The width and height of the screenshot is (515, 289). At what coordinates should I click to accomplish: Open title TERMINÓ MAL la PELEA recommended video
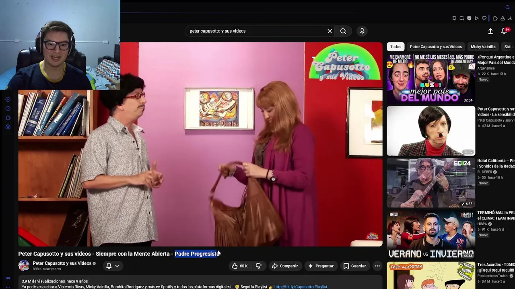496,215
